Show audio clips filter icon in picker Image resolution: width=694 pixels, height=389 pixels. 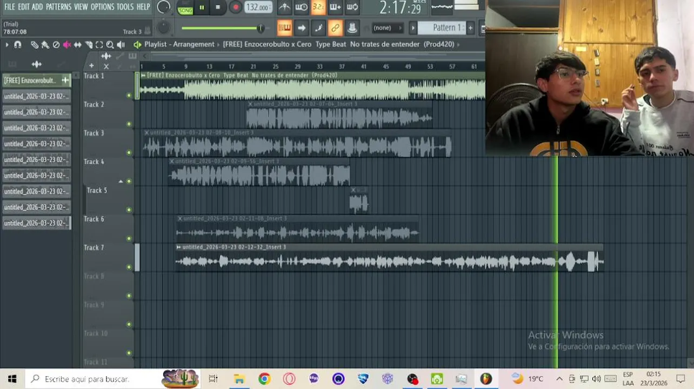[37, 64]
